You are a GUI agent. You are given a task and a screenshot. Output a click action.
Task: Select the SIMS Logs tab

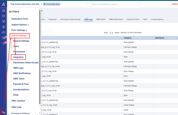88,19
